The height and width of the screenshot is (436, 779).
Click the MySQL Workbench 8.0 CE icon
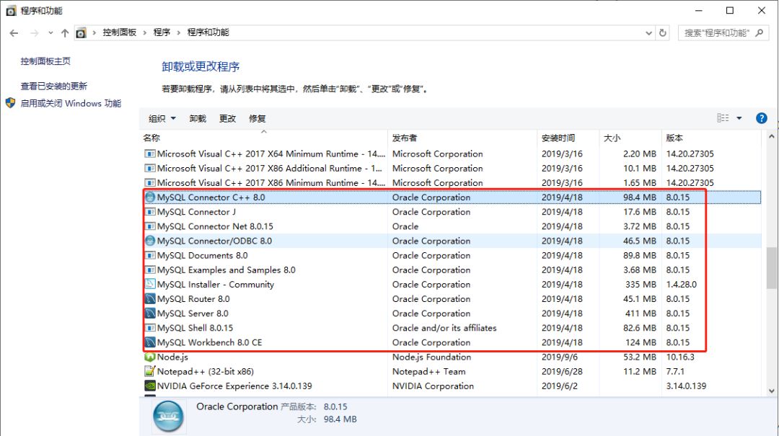pyautogui.click(x=149, y=342)
